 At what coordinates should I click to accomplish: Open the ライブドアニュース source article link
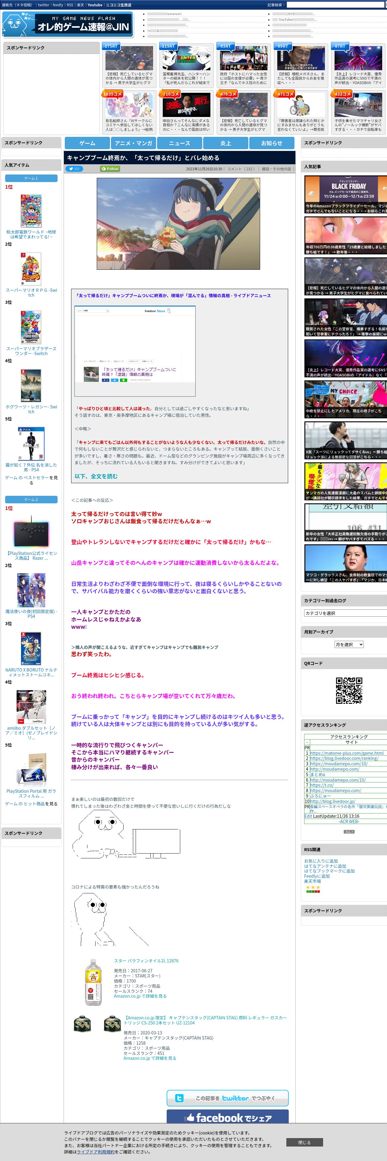coord(172,296)
